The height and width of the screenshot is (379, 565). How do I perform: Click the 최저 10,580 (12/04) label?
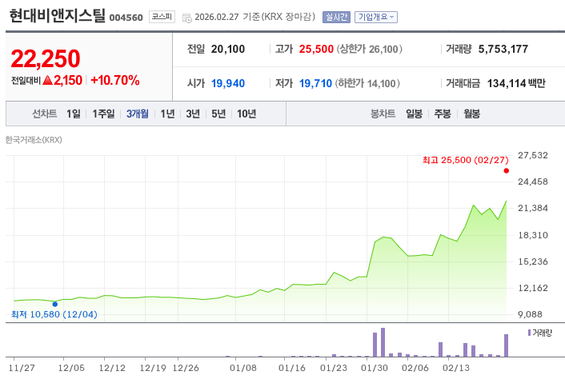click(x=54, y=314)
